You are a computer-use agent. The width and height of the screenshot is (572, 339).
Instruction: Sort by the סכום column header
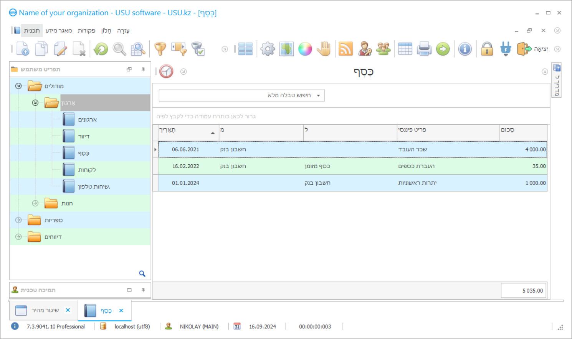(523, 130)
